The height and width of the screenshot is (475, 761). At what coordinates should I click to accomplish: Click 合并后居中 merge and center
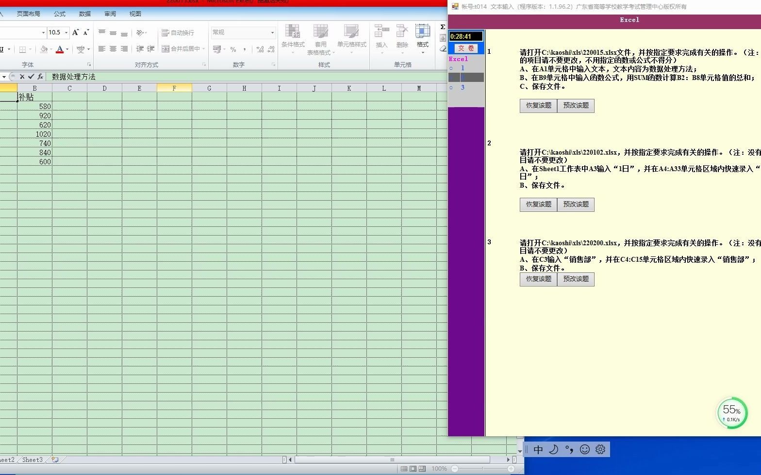(181, 49)
